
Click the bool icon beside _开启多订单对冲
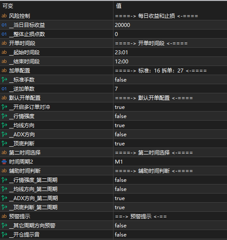tap(4, 107)
